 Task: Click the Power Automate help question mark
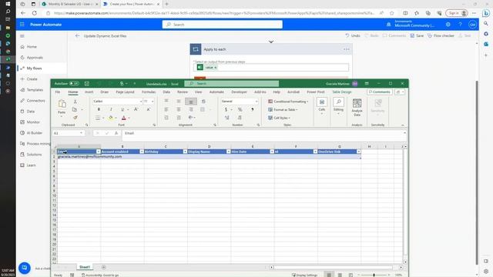[460, 24]
